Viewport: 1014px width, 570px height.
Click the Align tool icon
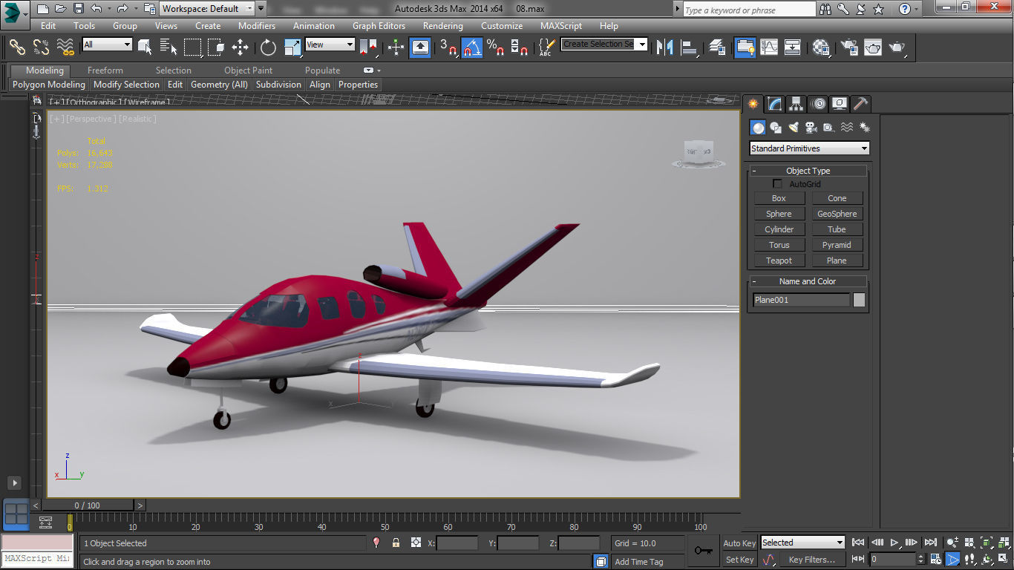pyautogui.click(x=689, y=47)
